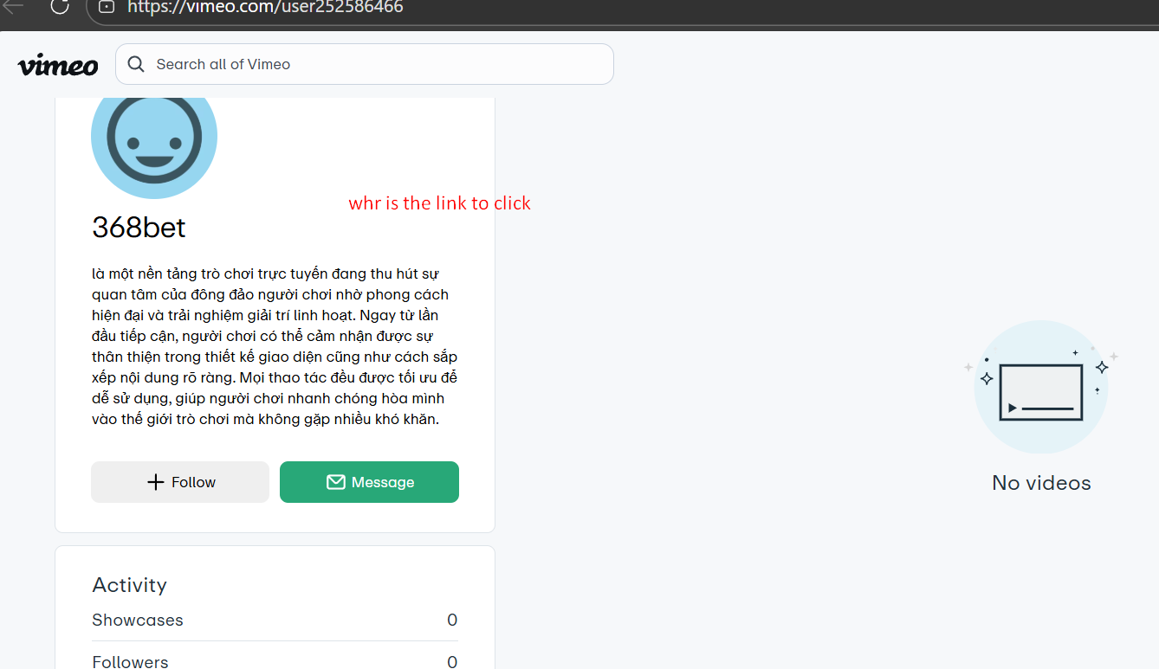This screenshot has height=669, width=1159.
Task: Click the plus icon on the Follow button
Action: click(156, 482)
